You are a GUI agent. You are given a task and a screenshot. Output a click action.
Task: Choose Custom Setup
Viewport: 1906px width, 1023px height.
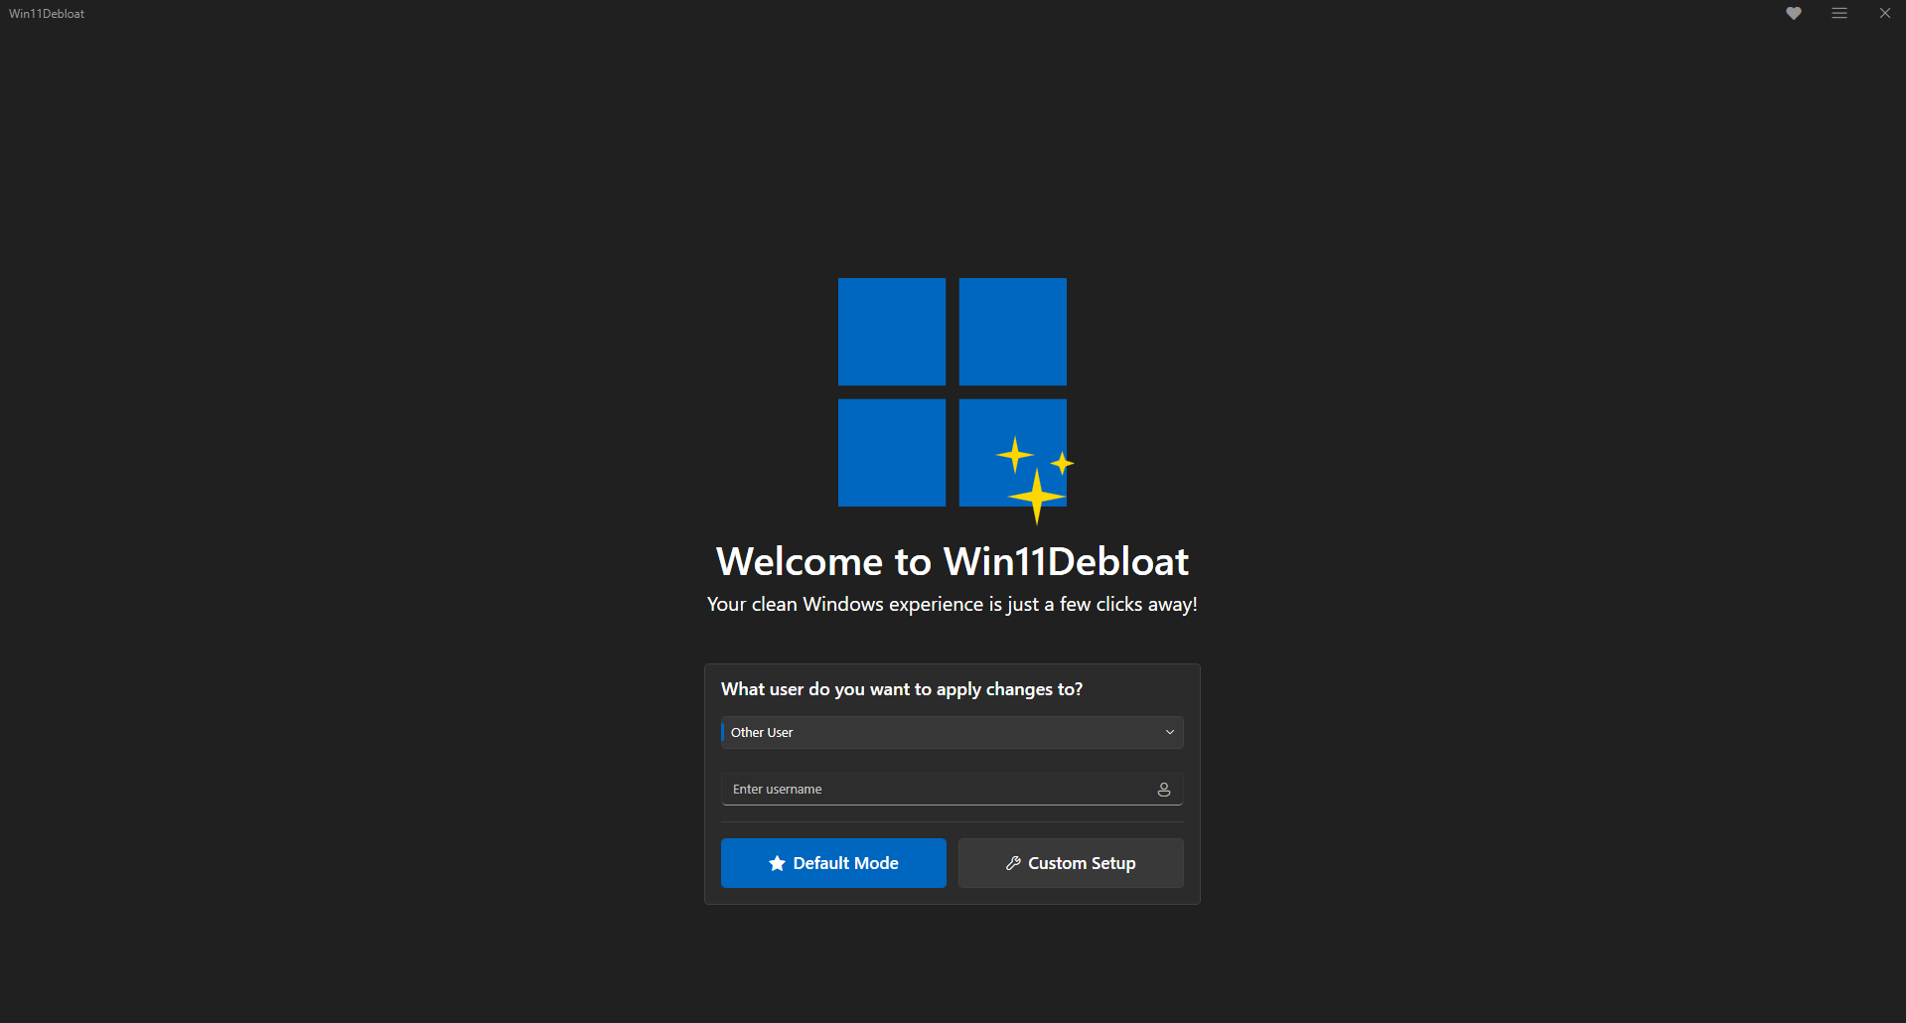(x=1071, y=862)
